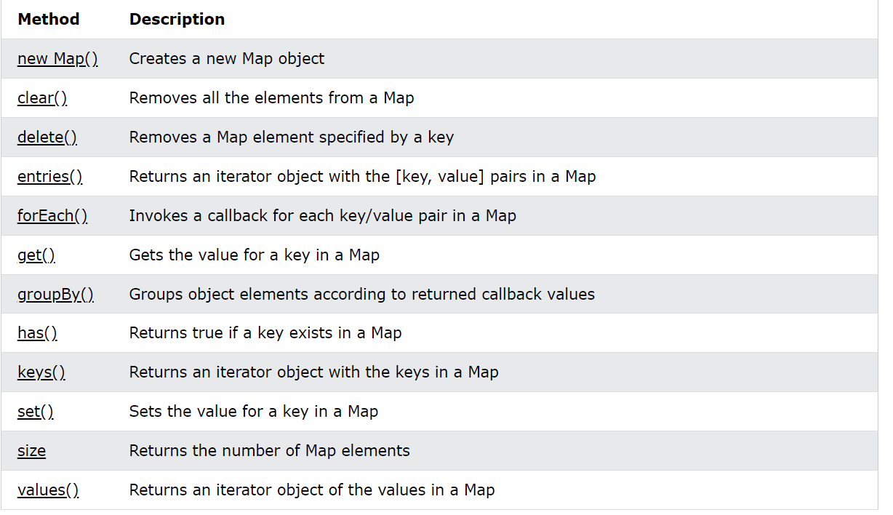The width and height of the screenshot is (893, 515).
Task: Click the clear() method link
Action: point(42,98)
